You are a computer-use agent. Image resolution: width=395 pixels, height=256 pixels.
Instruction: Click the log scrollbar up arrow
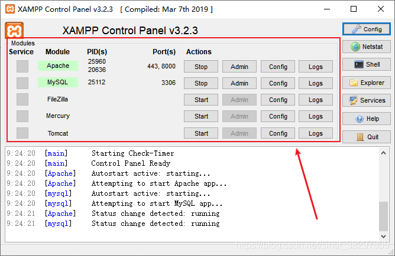click(383, 153)
